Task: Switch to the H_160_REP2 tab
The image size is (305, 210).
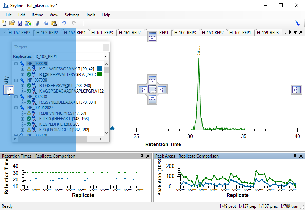Action: (x=213, y=33)
